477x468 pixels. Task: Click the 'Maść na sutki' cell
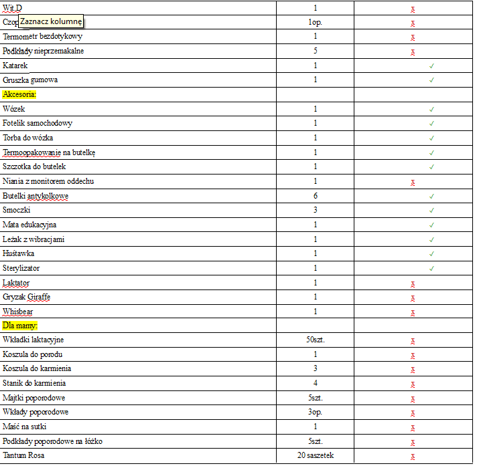25,427
